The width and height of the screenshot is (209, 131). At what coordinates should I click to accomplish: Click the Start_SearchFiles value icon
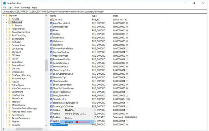click(x=51, y=95)
